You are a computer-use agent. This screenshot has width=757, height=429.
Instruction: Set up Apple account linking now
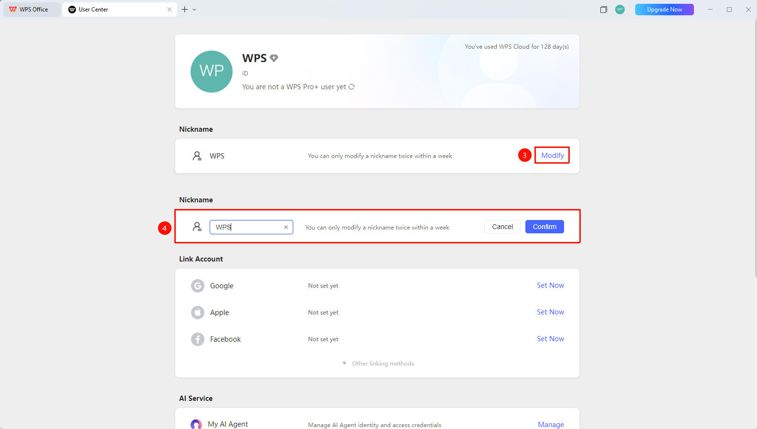(x=550, y=312)
